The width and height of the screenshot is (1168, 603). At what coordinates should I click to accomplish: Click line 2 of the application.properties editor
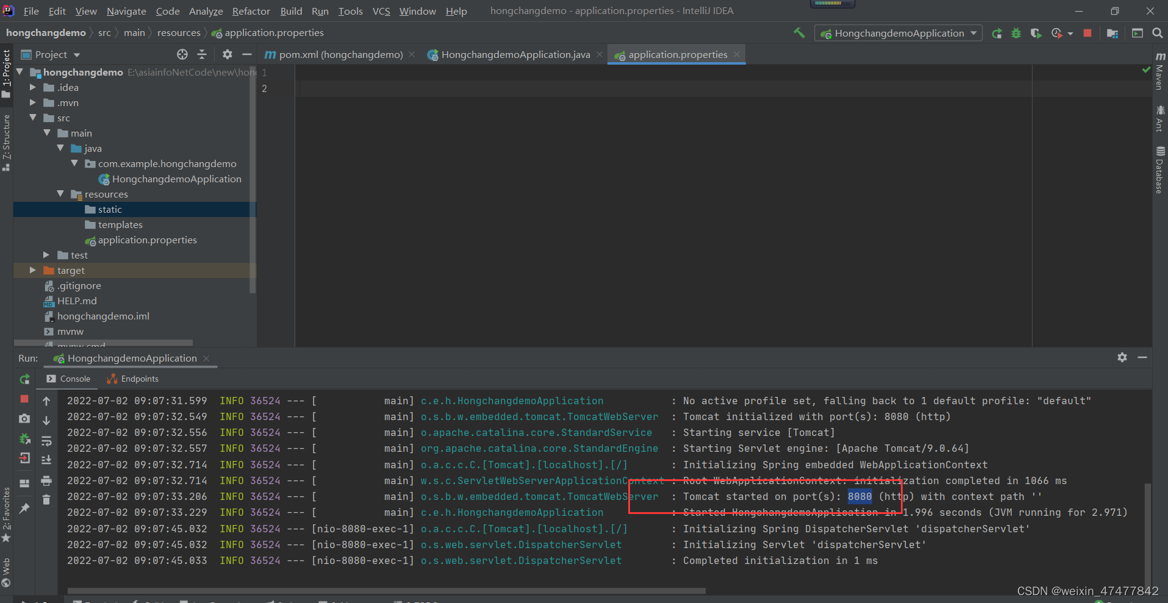723,88
